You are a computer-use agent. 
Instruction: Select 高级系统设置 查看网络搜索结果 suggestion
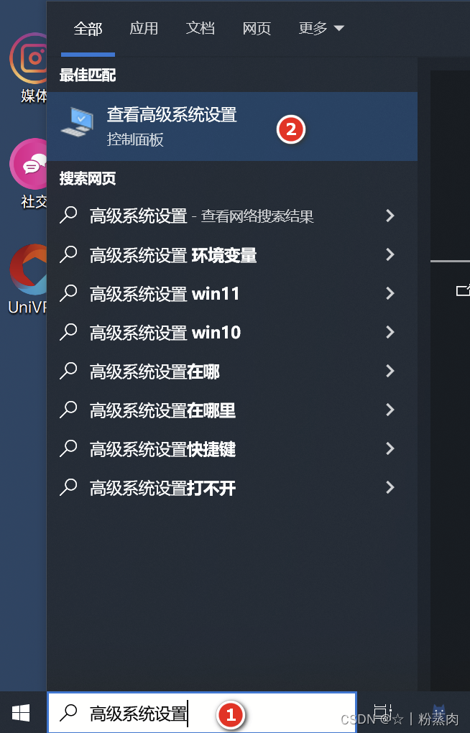(x=232, y=216)
